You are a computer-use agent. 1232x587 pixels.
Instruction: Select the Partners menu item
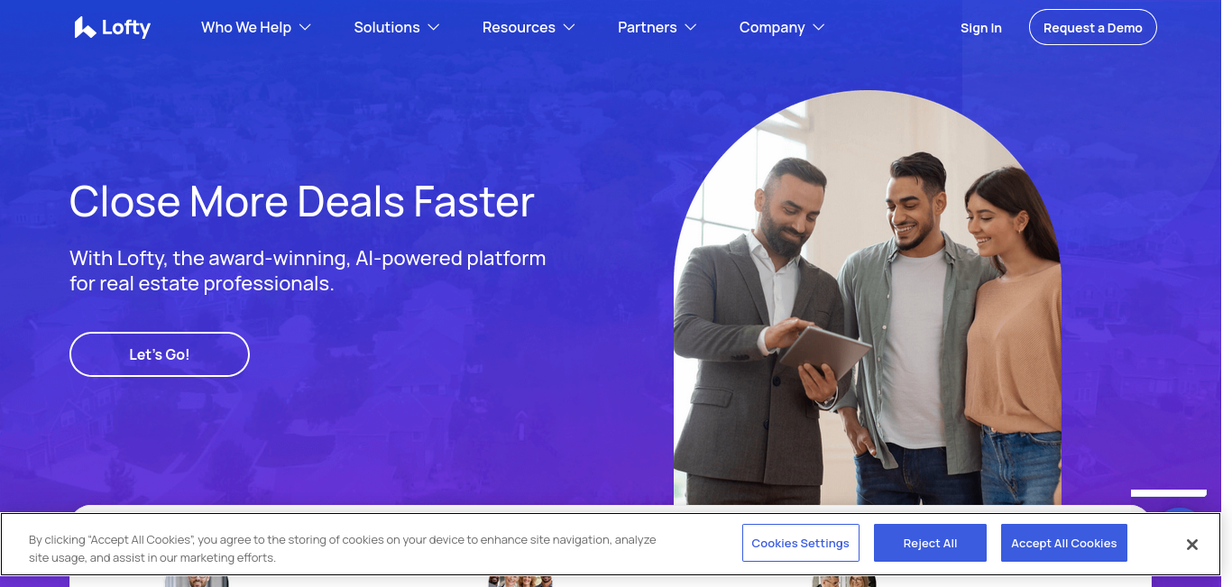[648, 28]
